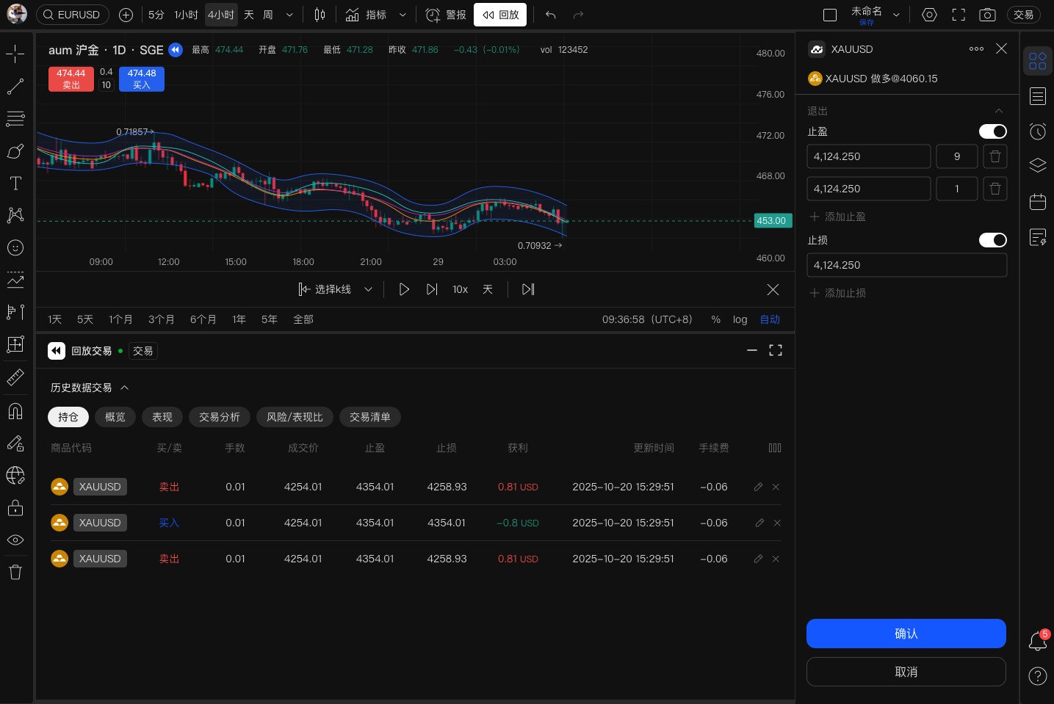This screenshot has height=704, width=1054.
Task: Switch to the 概览 tab
Action: (115, 417)
